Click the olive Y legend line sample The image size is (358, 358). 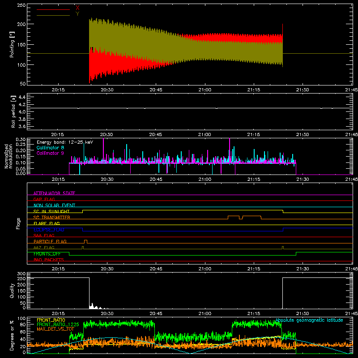(x=53, y=15)
